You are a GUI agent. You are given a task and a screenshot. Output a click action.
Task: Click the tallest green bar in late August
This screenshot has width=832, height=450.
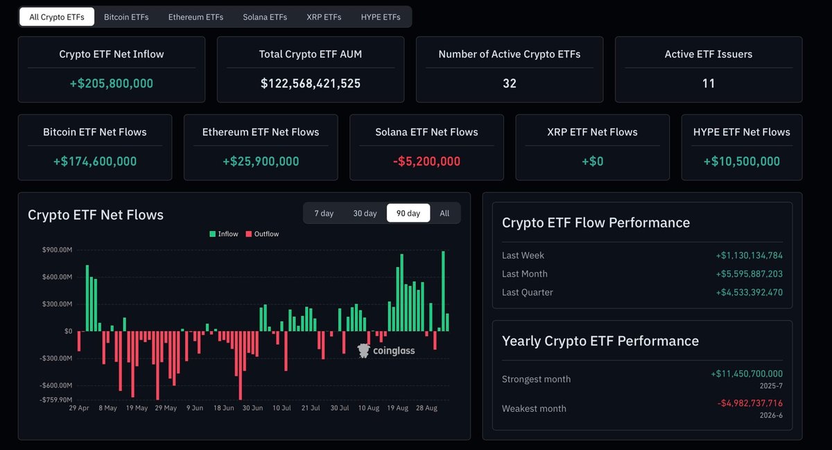coord(444,291)
